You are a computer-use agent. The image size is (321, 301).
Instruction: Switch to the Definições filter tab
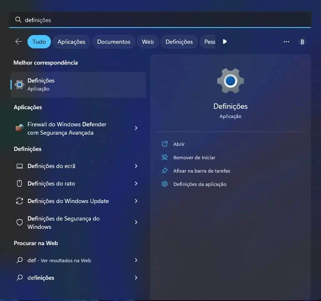179,42
